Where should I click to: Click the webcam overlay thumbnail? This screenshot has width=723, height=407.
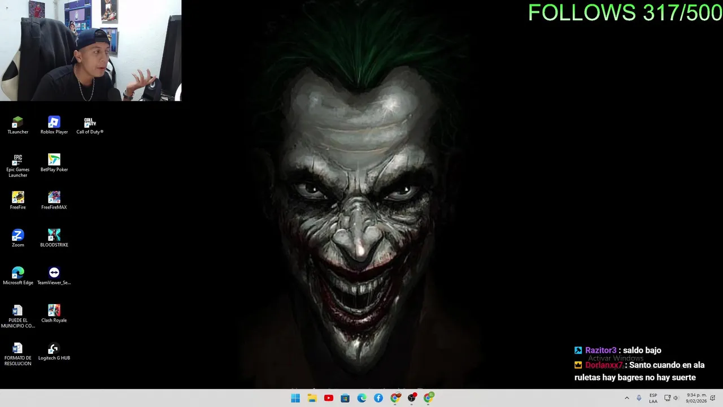point(90,50)
